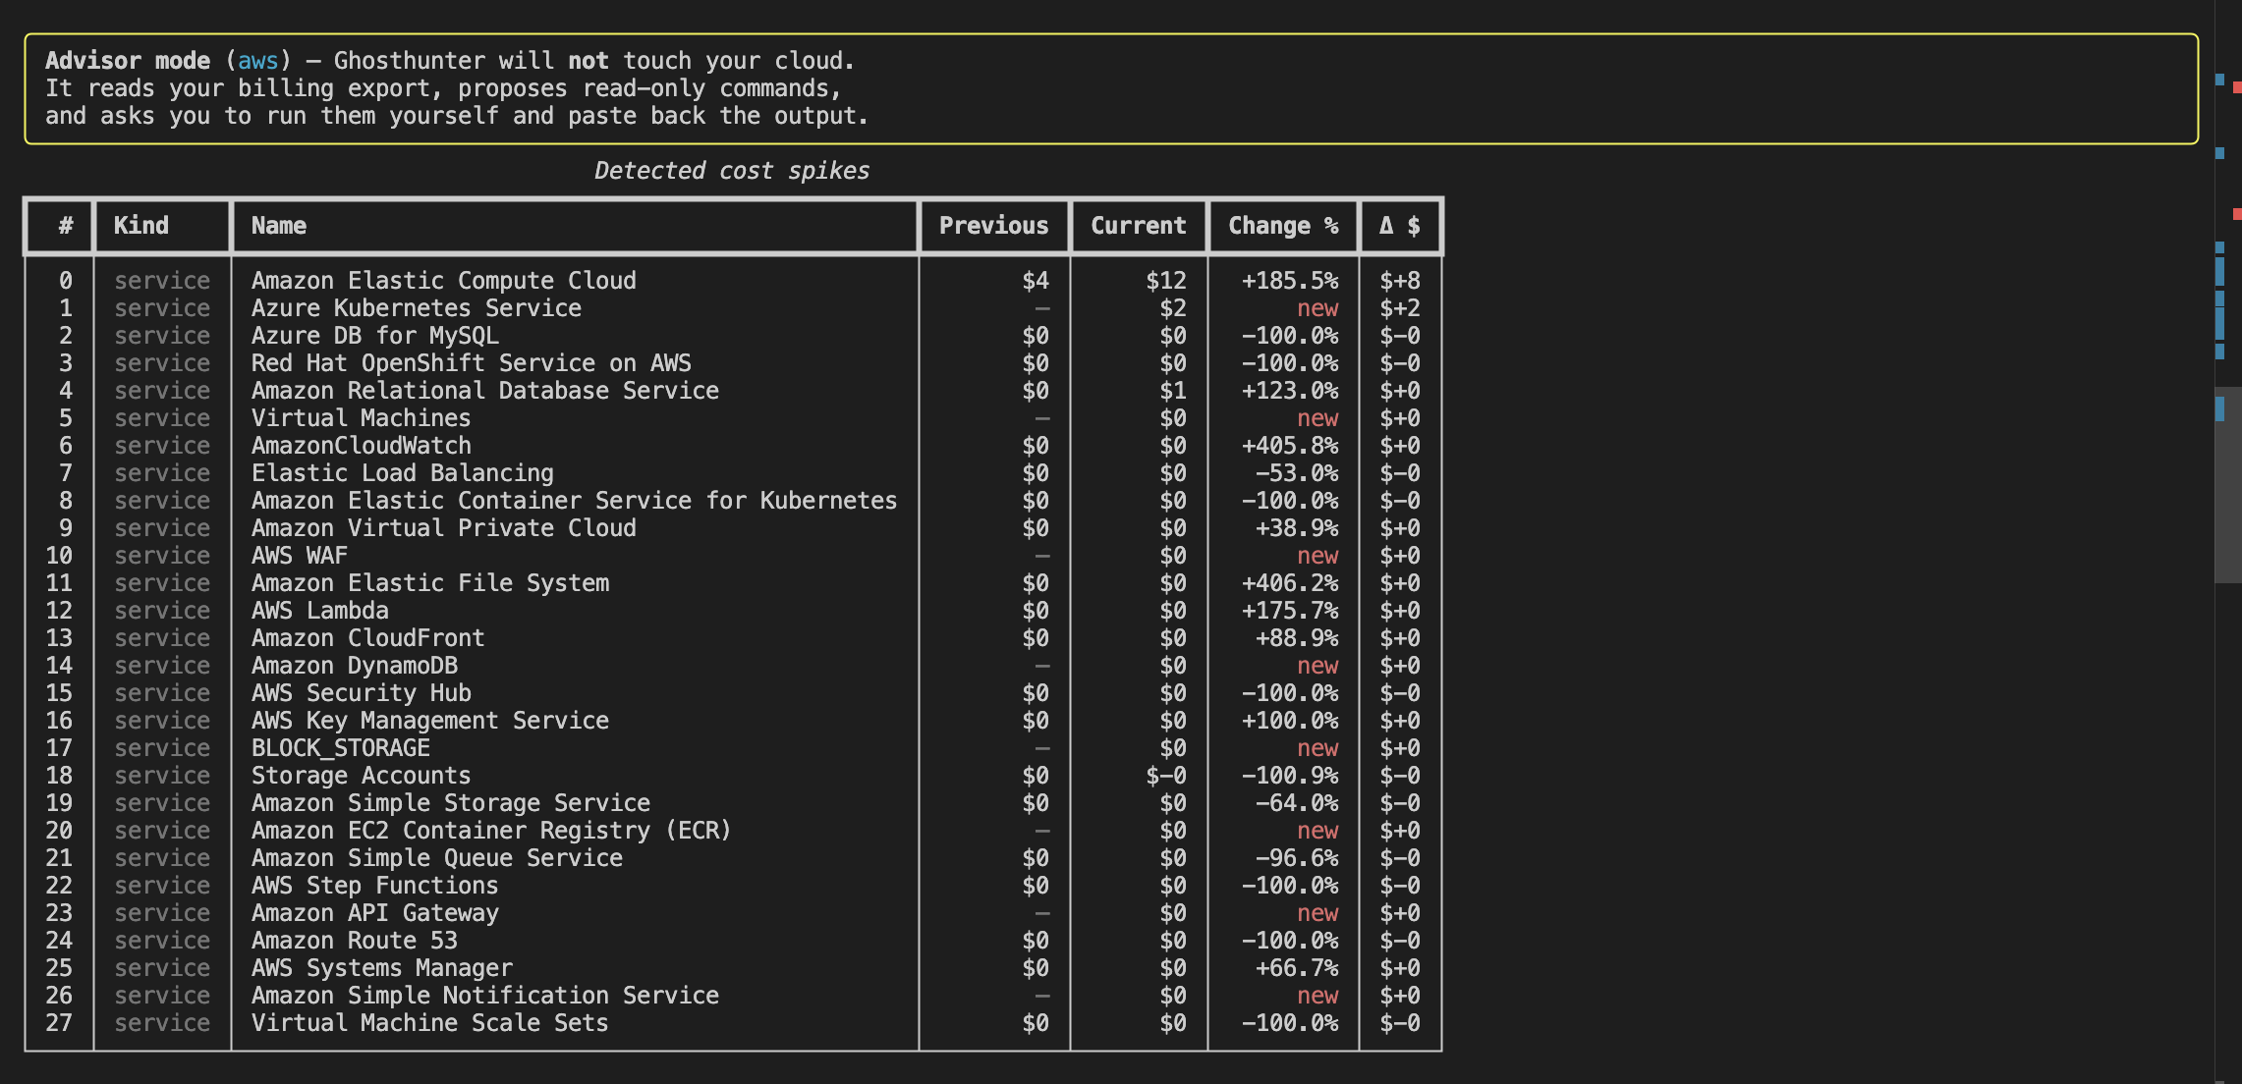
Task: Click the vertical scrollbar thumb on the right
Action: (x=2227, y=485)
